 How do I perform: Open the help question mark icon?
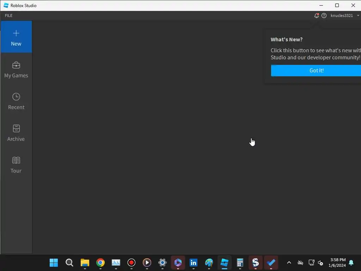(x=324, y=16)
